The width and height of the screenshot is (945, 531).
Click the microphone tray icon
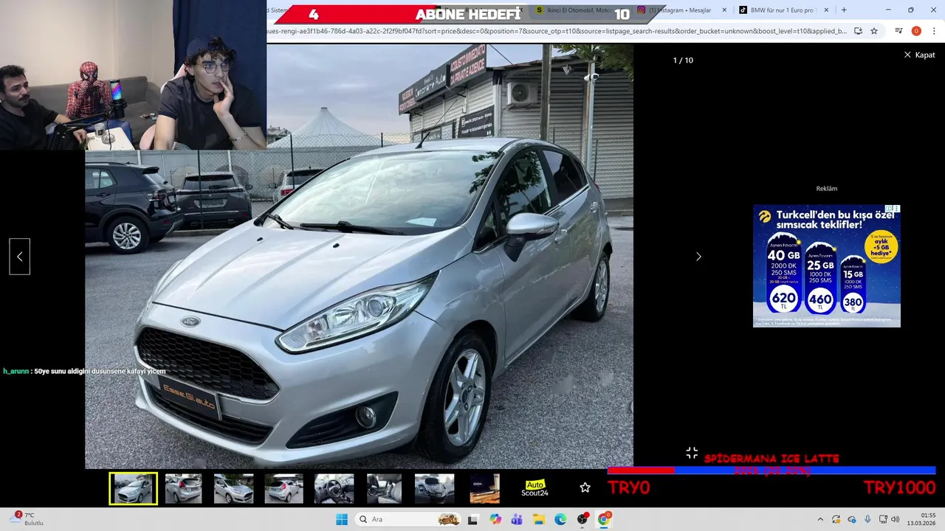867,519
